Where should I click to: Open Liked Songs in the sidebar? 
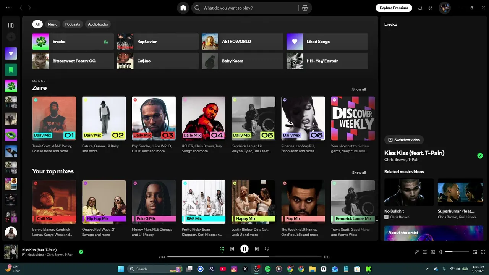11,53
